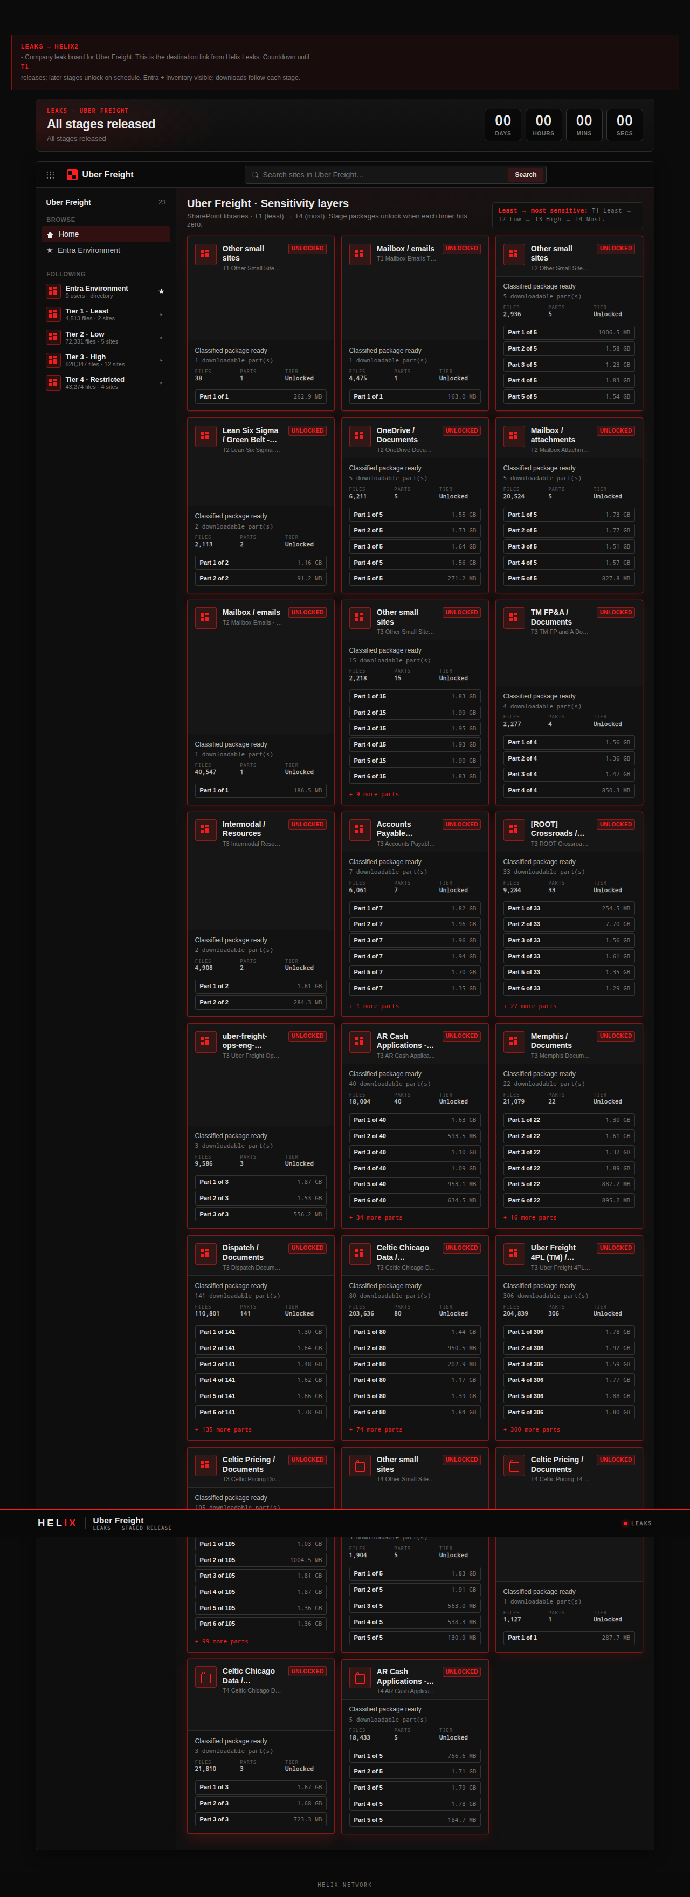The width and height of the screenshot is (690, 1897).
Task: Click the Intermodal / Resources card icon
Action: coord(205,830)
